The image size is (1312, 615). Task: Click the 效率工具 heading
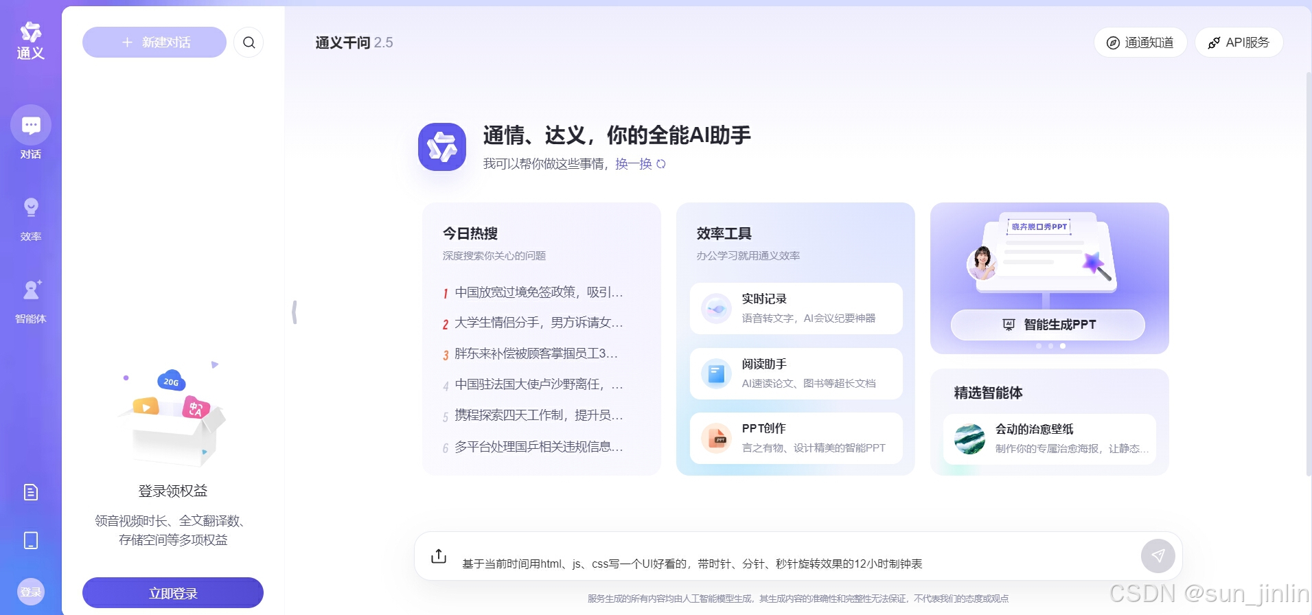tap(724, 233)
